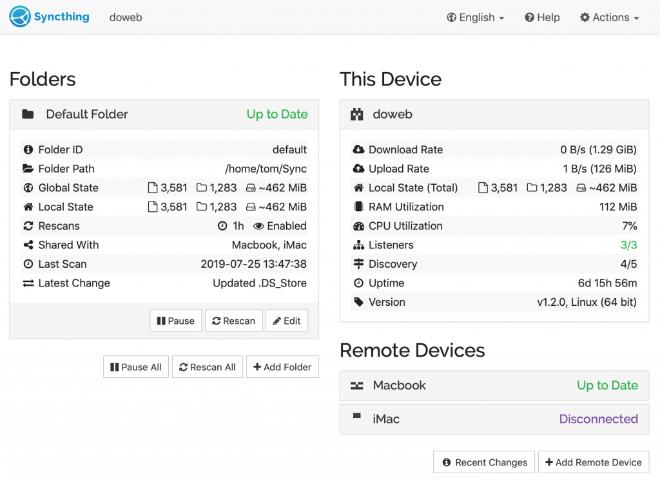Viewport: 660px width, 479px height.
Task: Click the share icon next to Shared With
Action: point(28,245)
